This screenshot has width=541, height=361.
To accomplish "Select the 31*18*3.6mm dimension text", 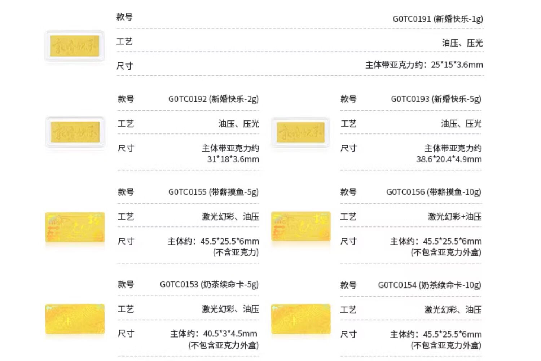I will pyautogui.click(x=233, y=159).
